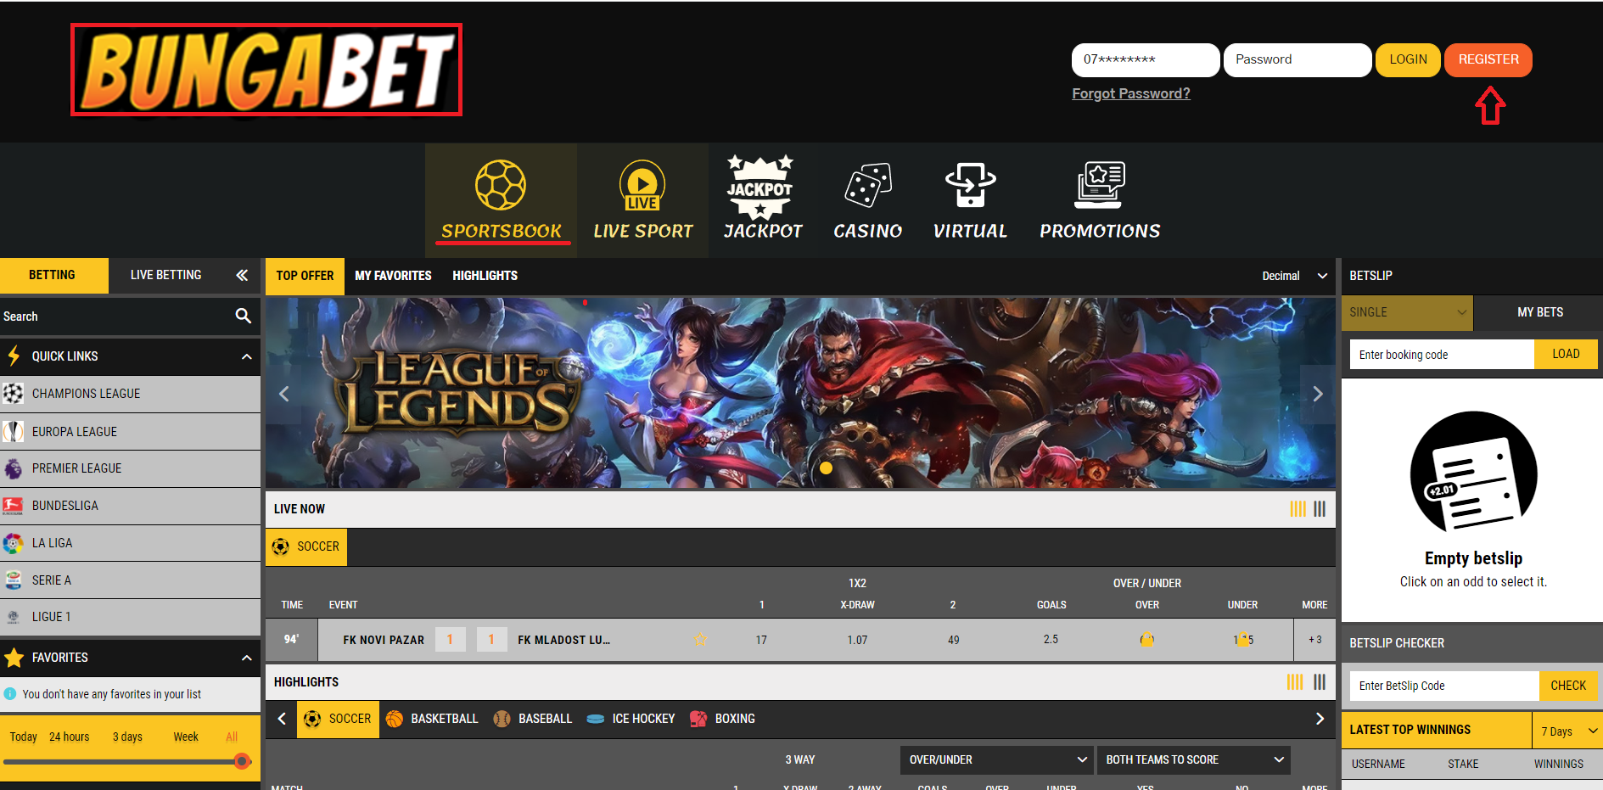Open Both Teams To Score dropdown
This screenshot has height=790, width=1603.
click(x=1194, y=759)
